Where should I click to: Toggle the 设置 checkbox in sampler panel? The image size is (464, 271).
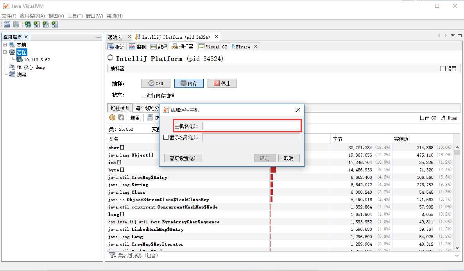pos(443,69)
